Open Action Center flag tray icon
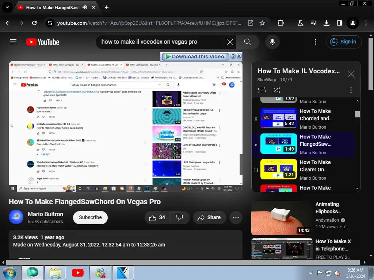This screenshot has width=374, height=280. point(319,273)
